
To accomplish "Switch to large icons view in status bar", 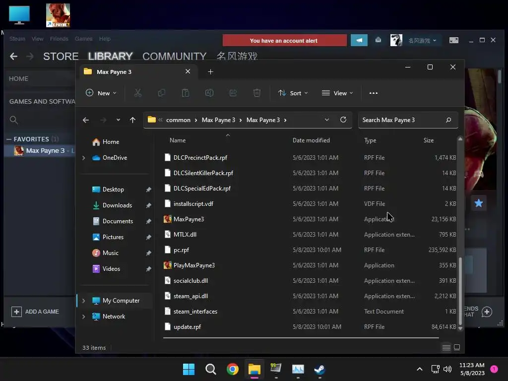I will (x=457, y=347).
